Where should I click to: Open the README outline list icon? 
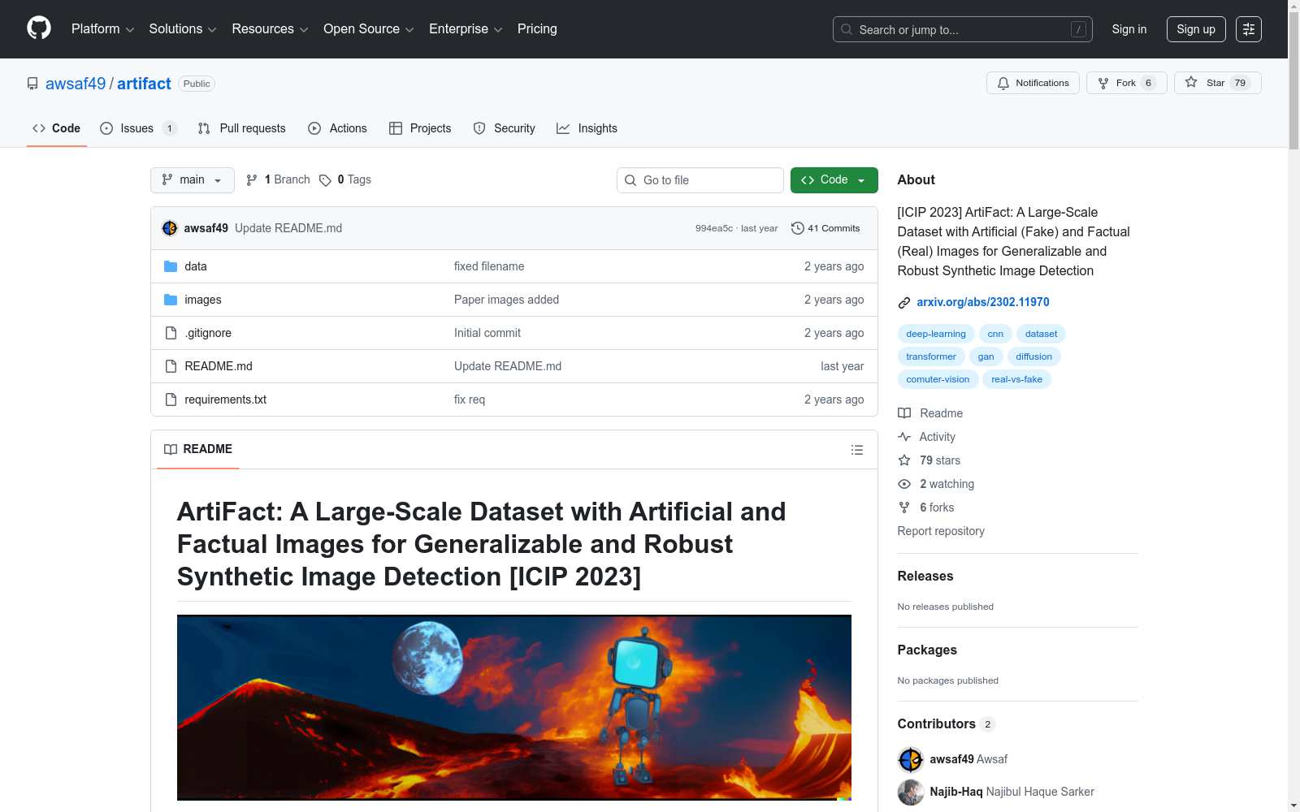(x=856, y=450)
